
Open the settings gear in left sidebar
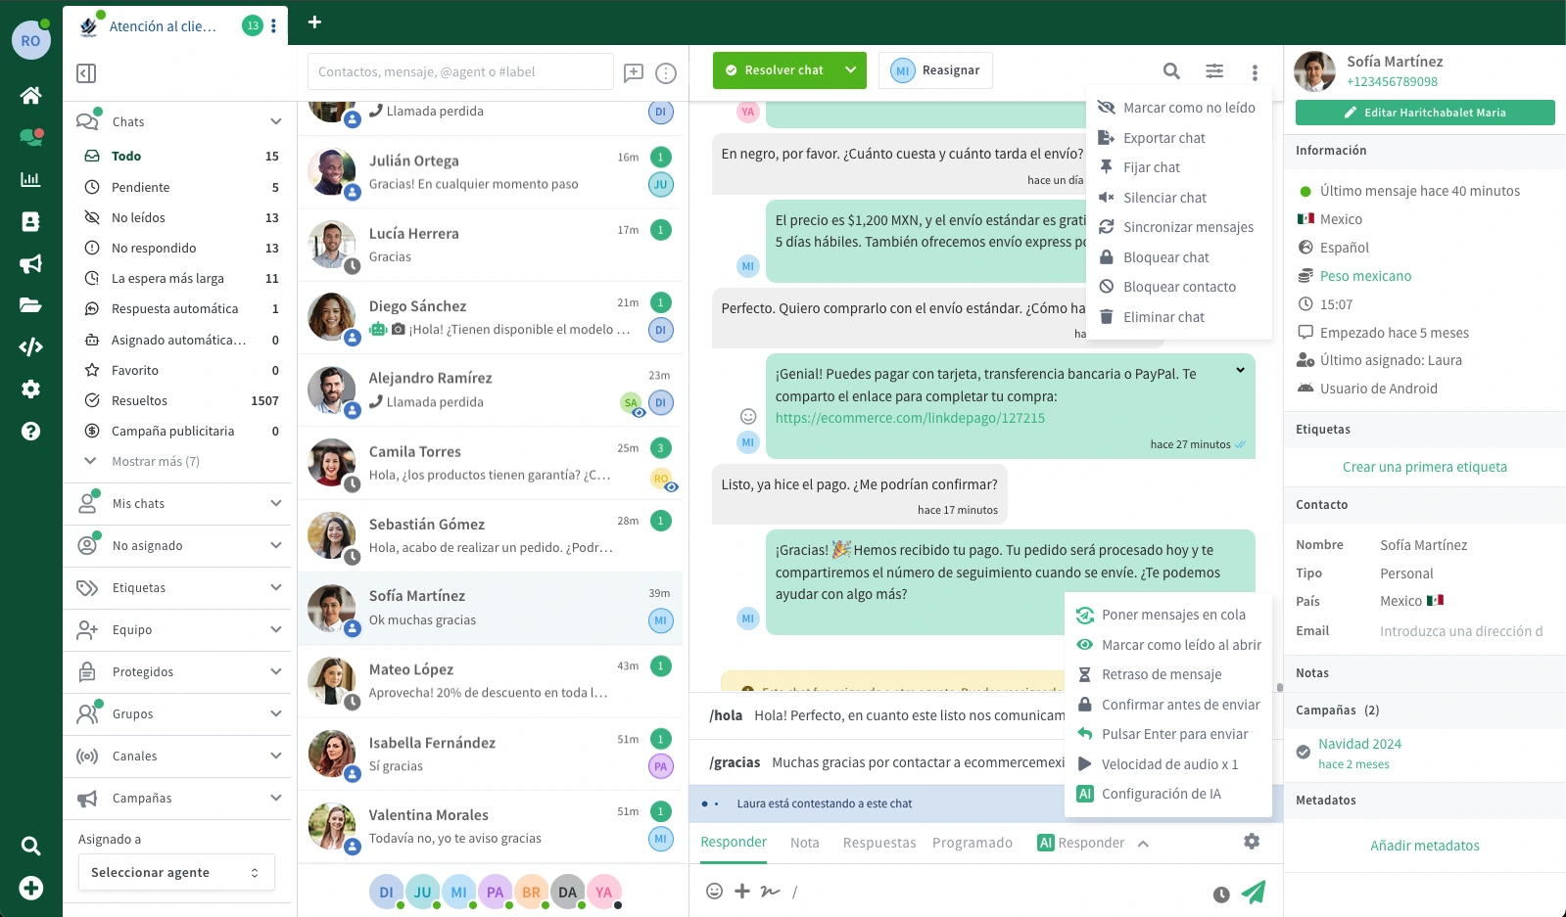coord(30,389)
